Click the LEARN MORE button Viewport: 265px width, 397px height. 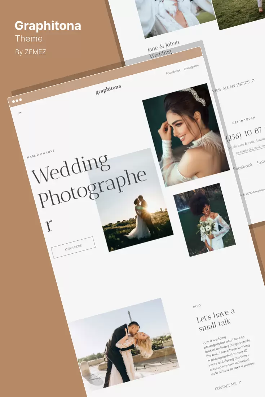point(73,247)
